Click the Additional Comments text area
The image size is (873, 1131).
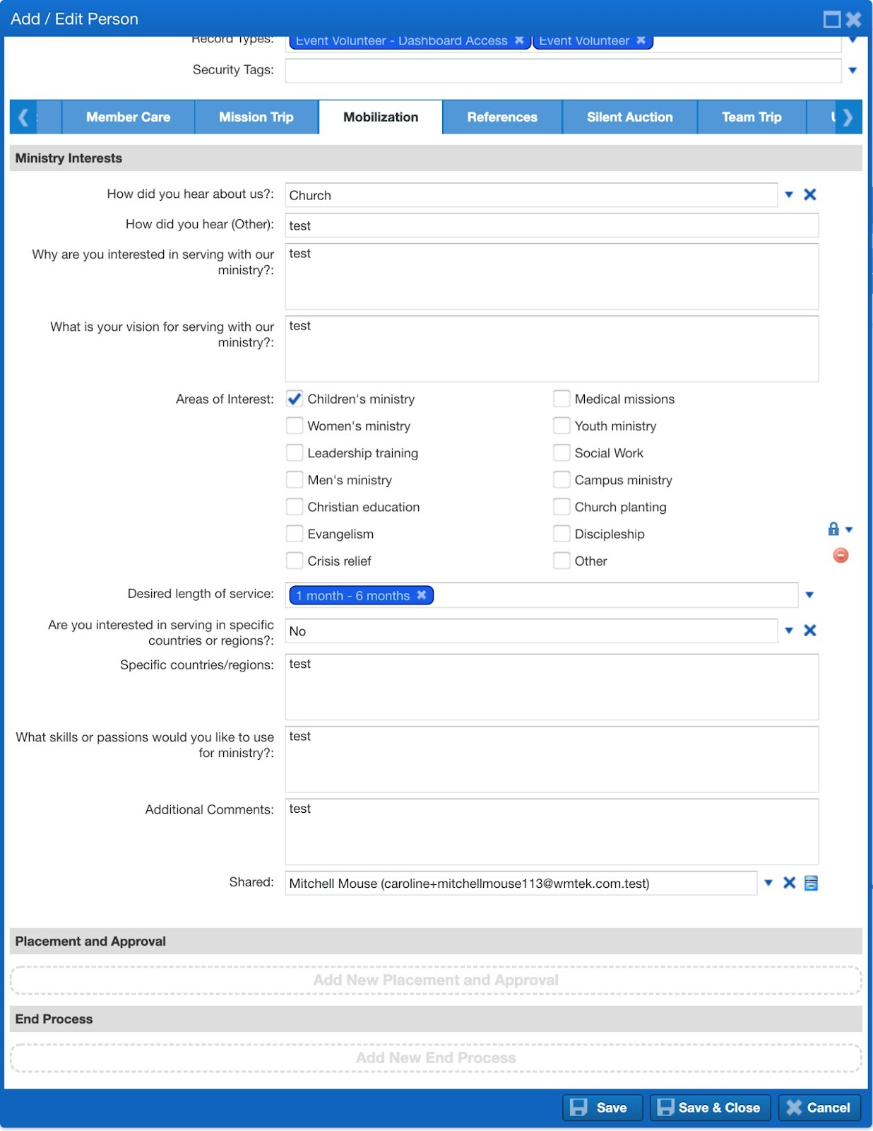pyautogui.click(x=552, y=832)
